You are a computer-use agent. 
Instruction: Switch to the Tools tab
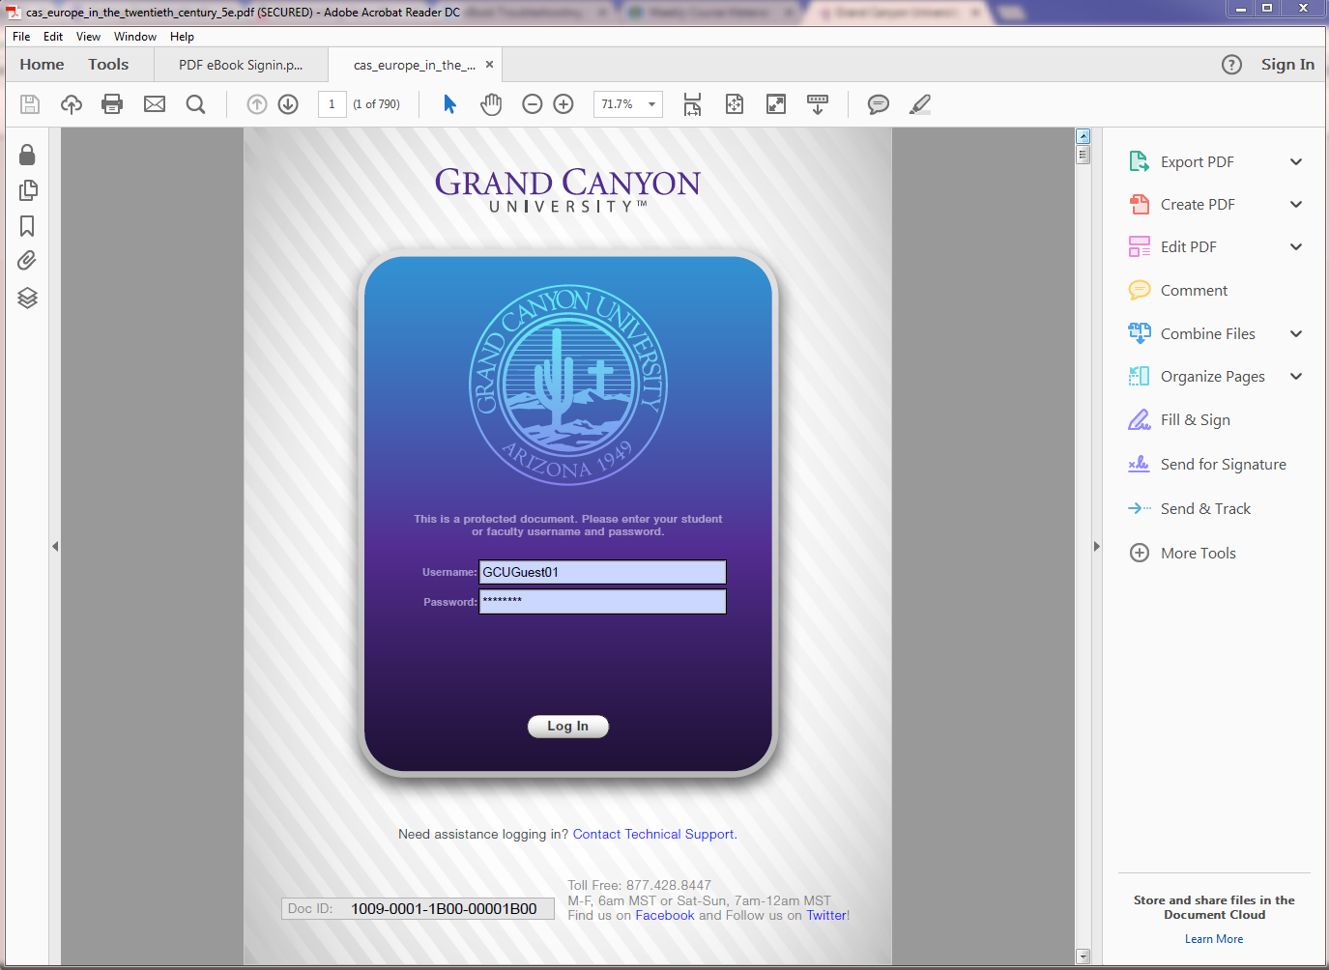108,65
